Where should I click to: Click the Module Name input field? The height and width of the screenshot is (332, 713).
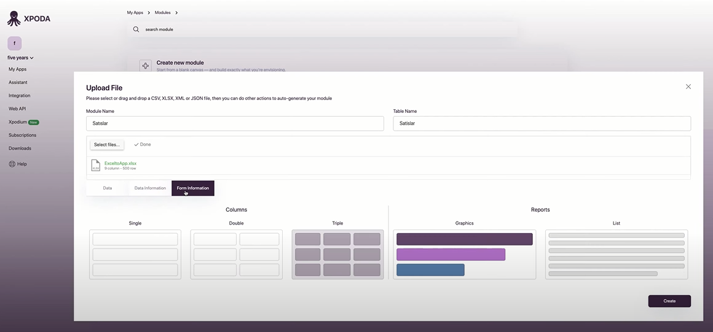coord(235,123)
